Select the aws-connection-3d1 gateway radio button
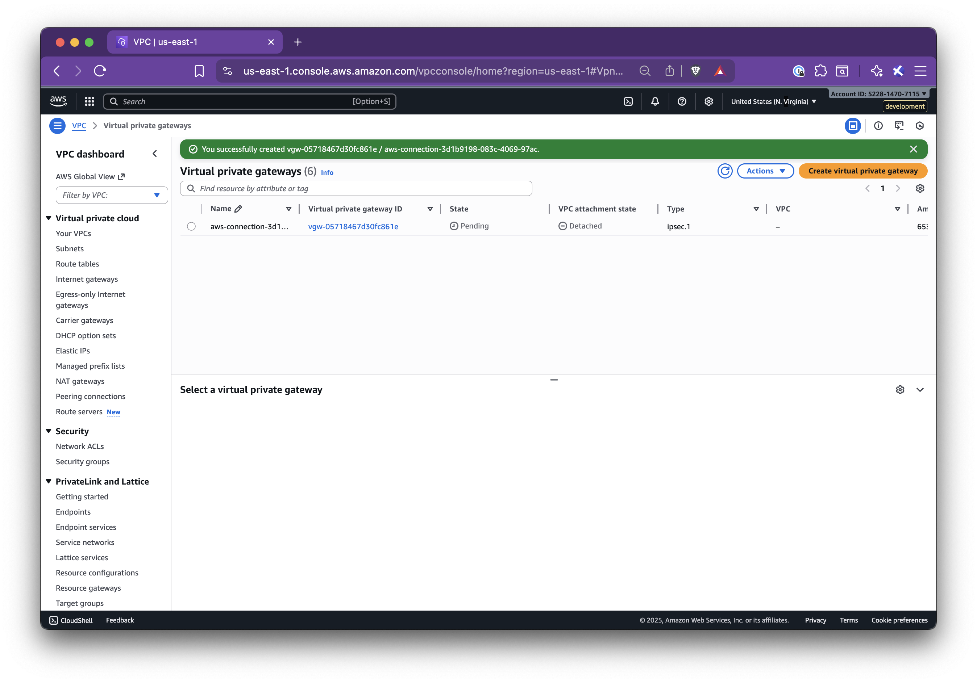The width and height of the screenshot is (977, 683). coord(191,226)
